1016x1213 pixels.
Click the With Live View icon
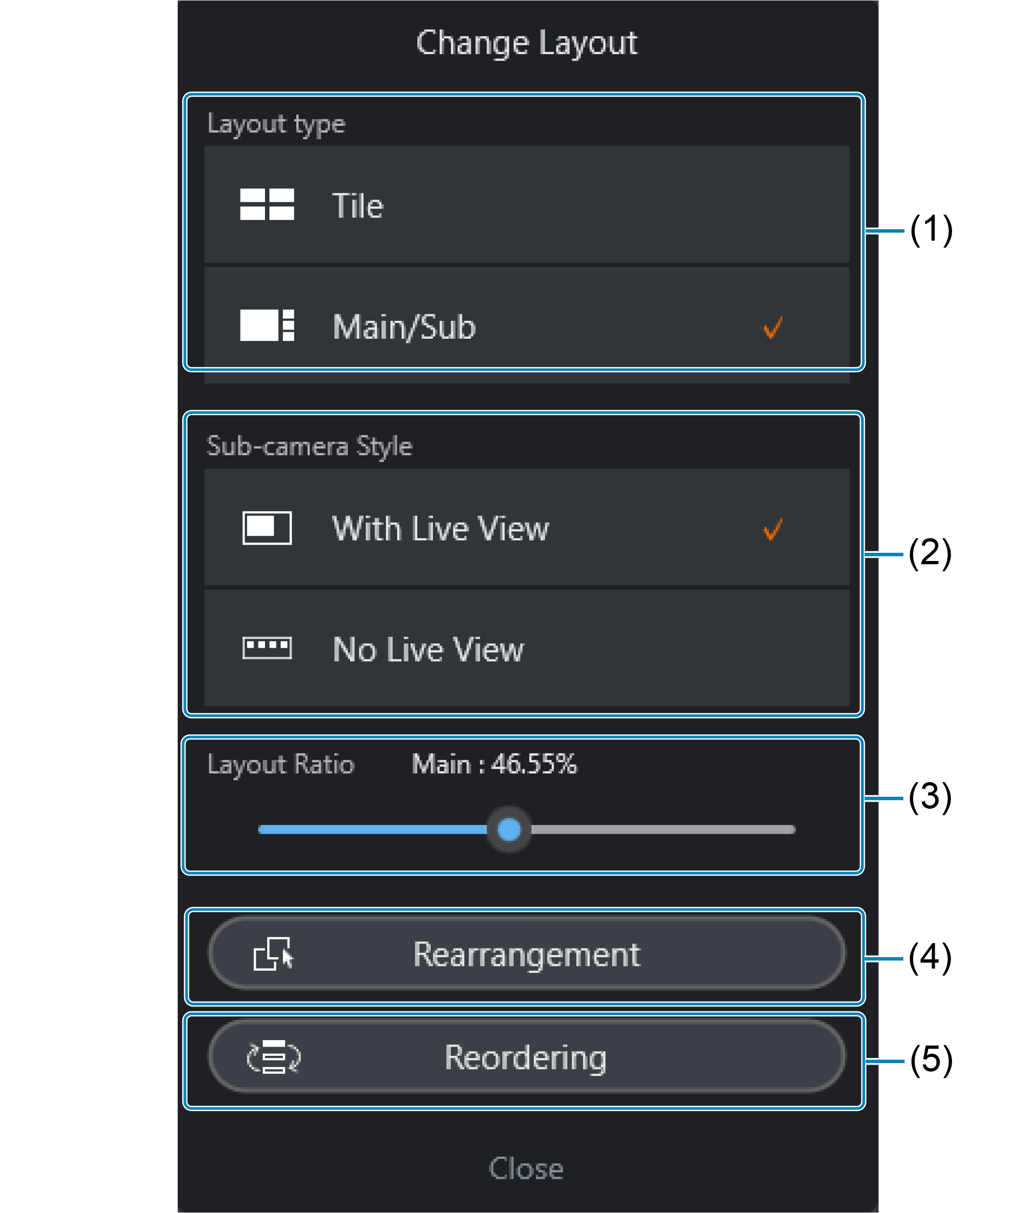coord(267,528)
